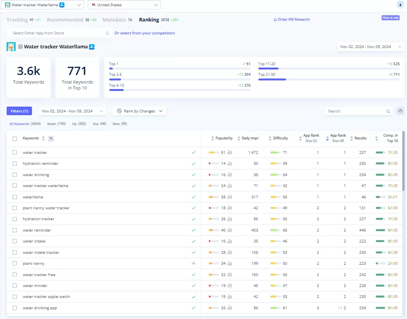Click the table vertical scrollbar
The image size is (407, 319).
(403, 160)
